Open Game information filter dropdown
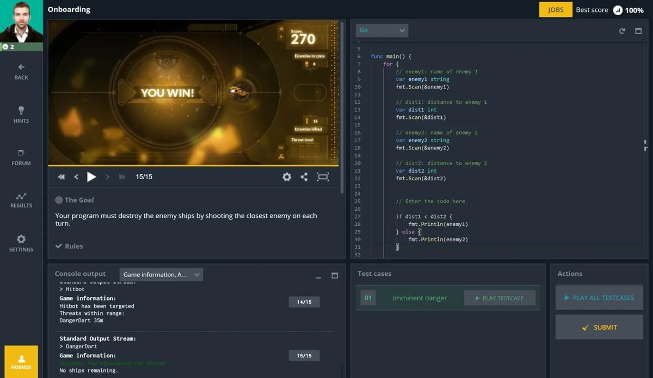This screenshot has height=378, width=653. click(x=161, y=275)
